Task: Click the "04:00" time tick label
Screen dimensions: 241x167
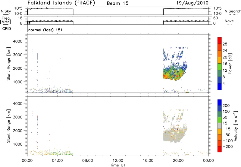Action: pos(57,161)
